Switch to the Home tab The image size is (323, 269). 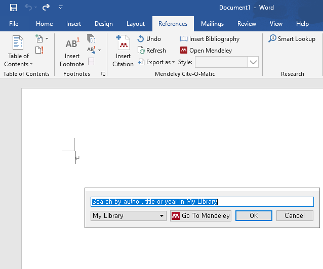point(44,24)
